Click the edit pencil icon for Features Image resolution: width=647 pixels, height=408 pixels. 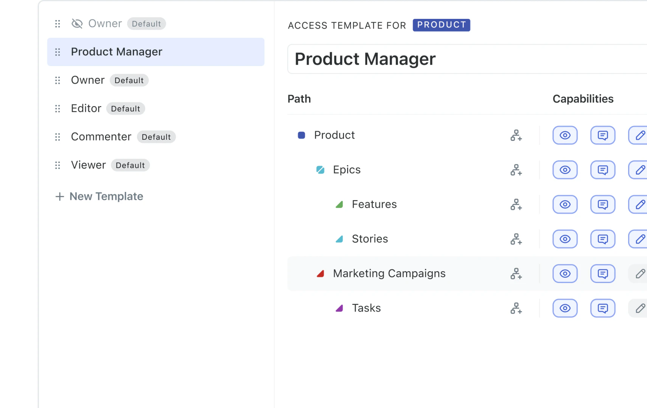(640, 204)
